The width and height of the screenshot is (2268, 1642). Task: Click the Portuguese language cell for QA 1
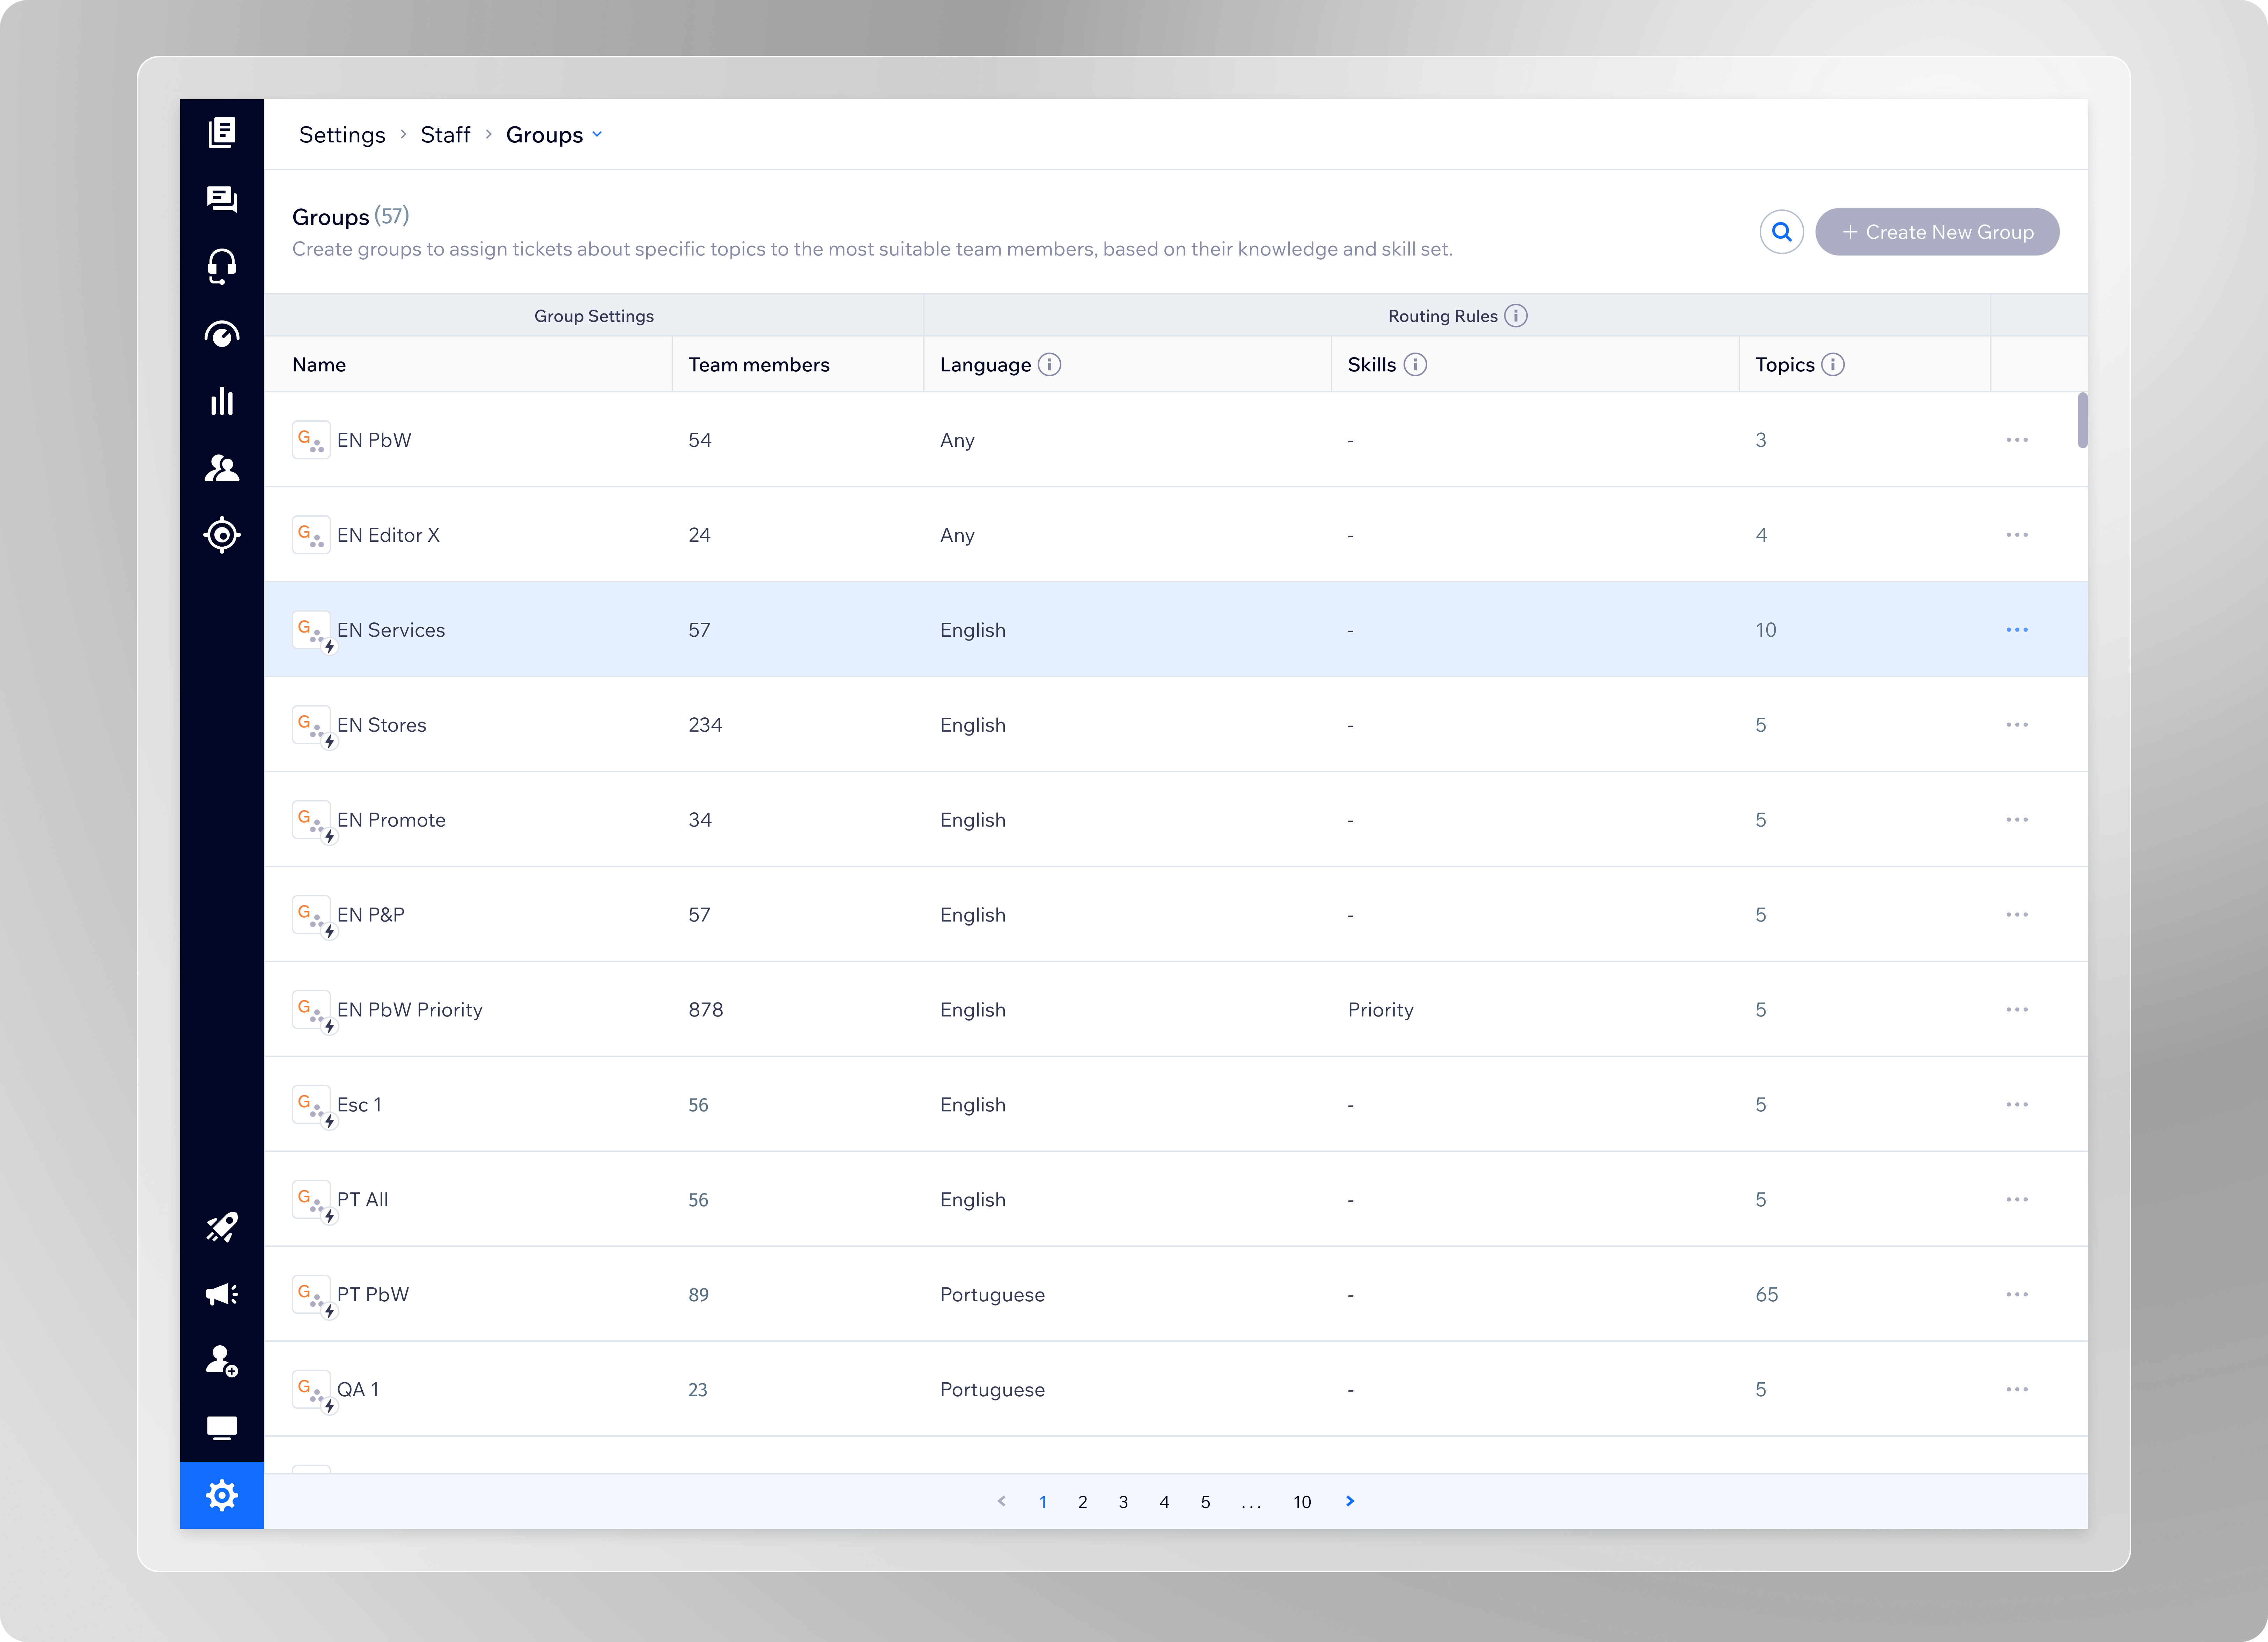coord(992,1390)
